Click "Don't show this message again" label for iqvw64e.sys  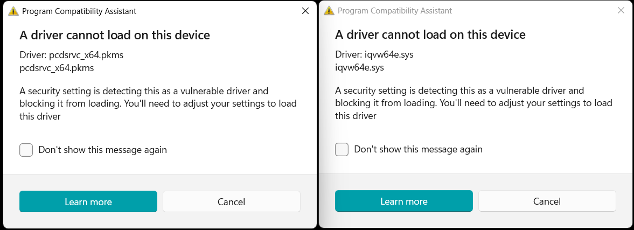(418, 149)
